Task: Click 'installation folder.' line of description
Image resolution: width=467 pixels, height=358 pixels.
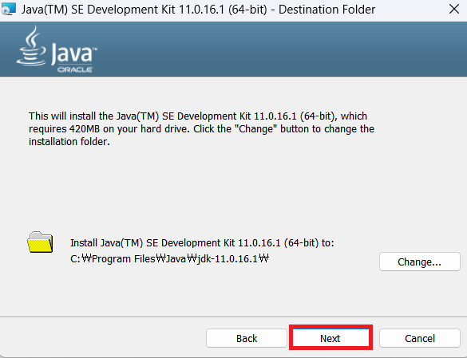Action: 69,142
